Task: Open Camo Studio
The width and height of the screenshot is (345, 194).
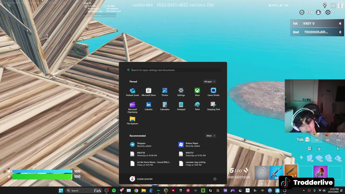Action: click(213, 92)
